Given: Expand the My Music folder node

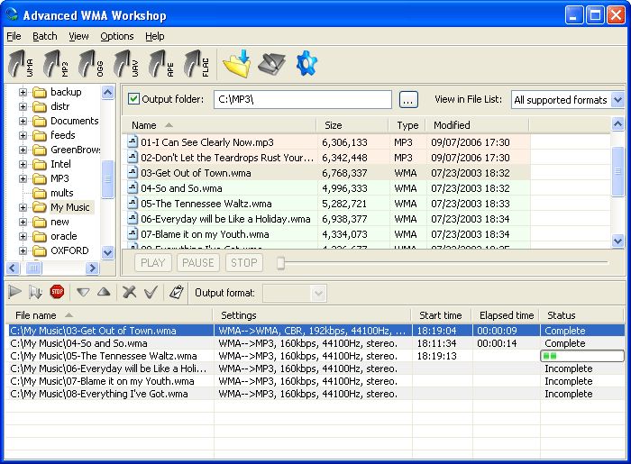Looking at the screenshot, I should click(x=23, y=207).
